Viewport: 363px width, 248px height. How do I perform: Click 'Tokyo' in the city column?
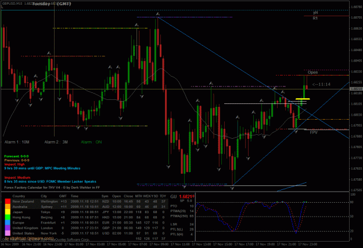tap(46, 212)
